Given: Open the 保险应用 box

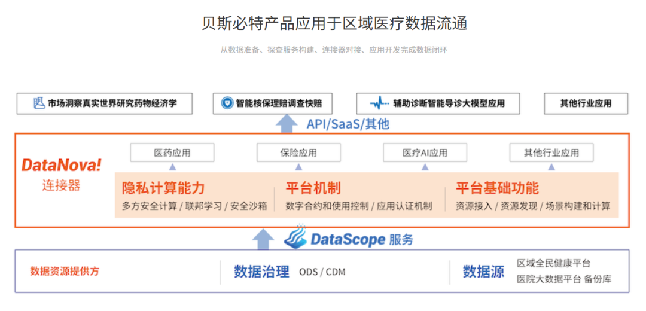Looking at the screenshot, I should pyautogui.click(x=298, y=153).
